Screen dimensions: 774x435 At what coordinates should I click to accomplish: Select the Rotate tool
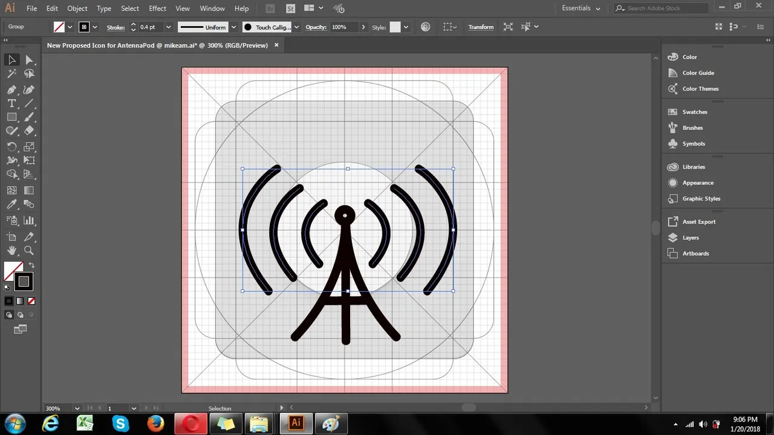pyautogui.click(x=11, y=146)
